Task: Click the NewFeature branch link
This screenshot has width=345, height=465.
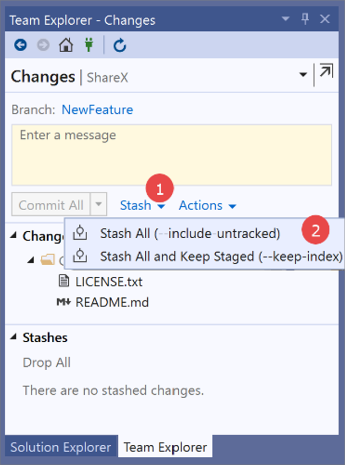Action: click(97, 110)
